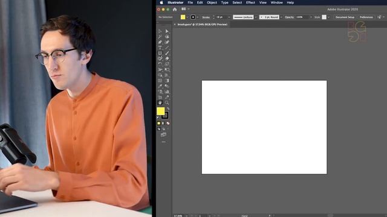This screenshot has height=217, width=387.
Task: Select the Curvature tool
Action: 167,42
